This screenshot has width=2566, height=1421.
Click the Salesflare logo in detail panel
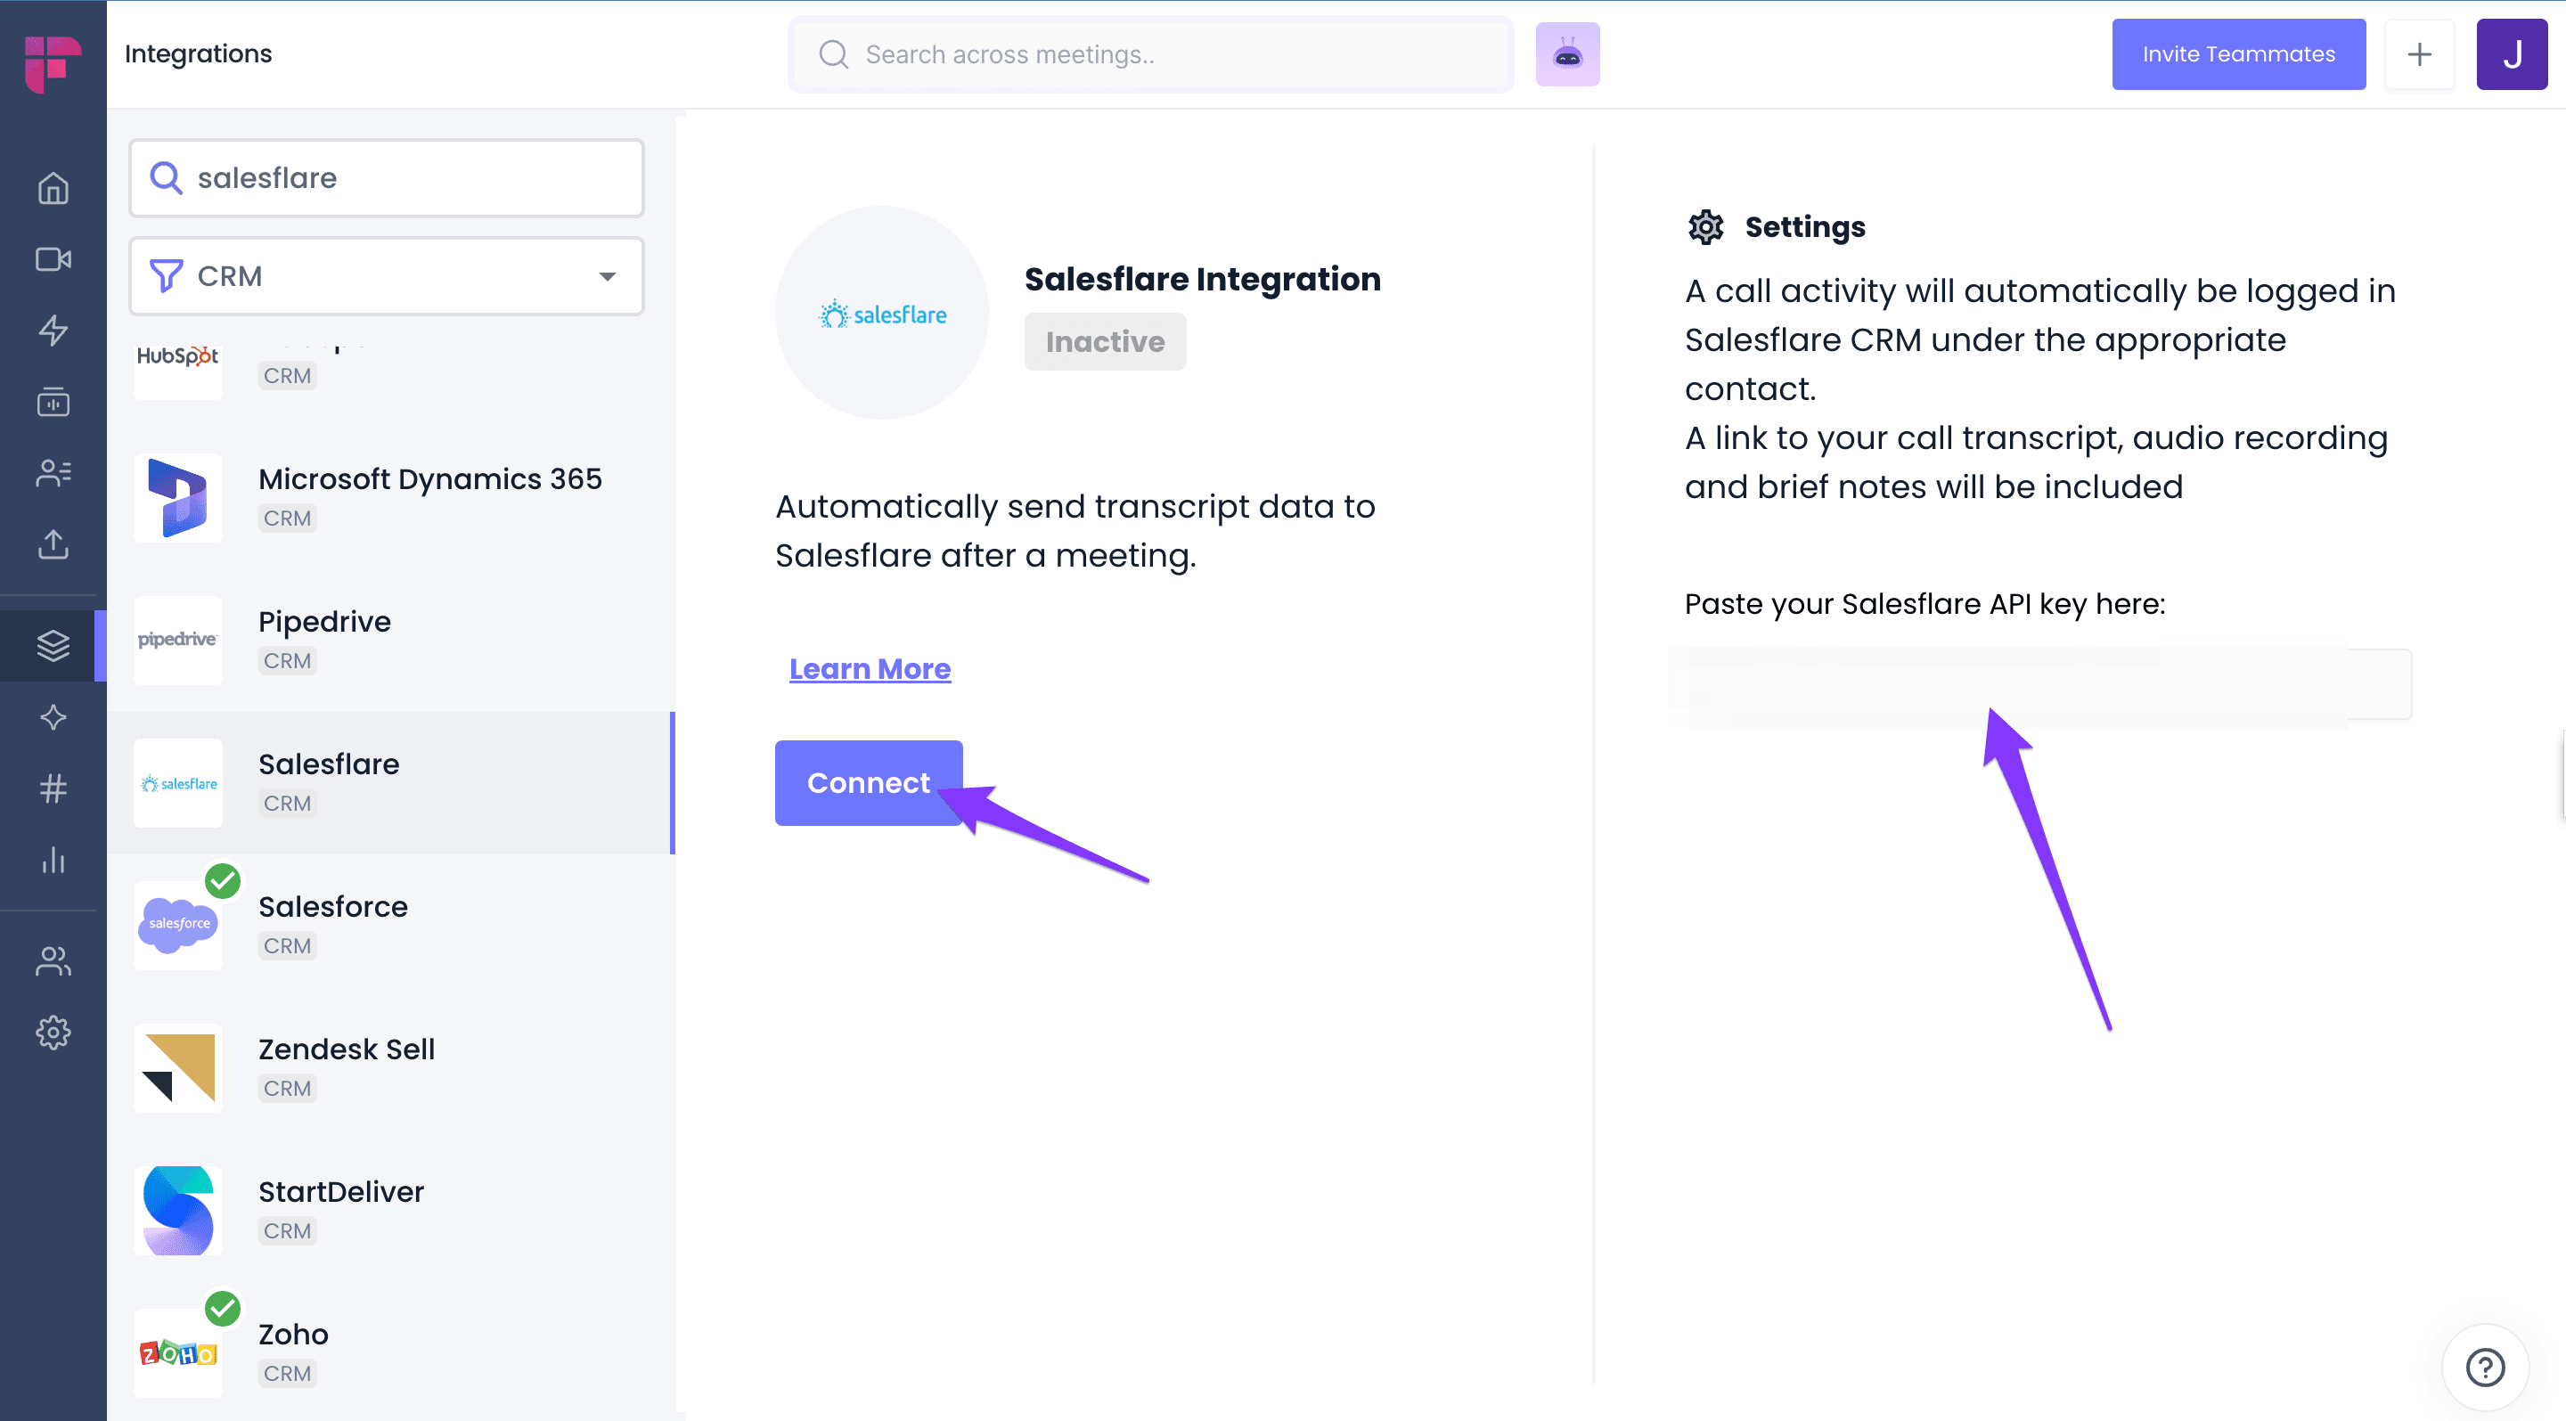(x=881, y=314)
